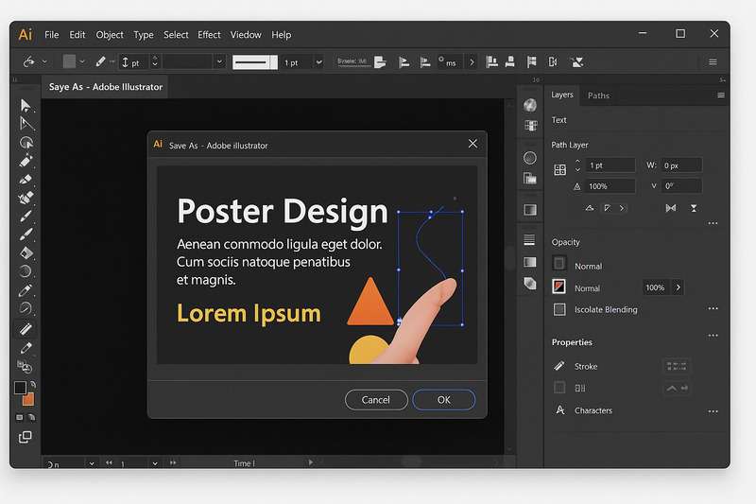Screen dimensions: 756x504
Task: Select the Selection arrow tool
Action: pos(26,105)
